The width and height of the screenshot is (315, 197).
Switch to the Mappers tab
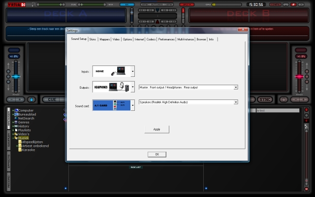105,39
